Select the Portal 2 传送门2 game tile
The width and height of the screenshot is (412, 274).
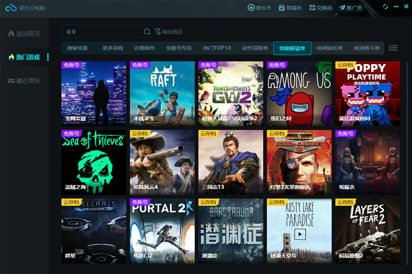[x=162, y=231]
